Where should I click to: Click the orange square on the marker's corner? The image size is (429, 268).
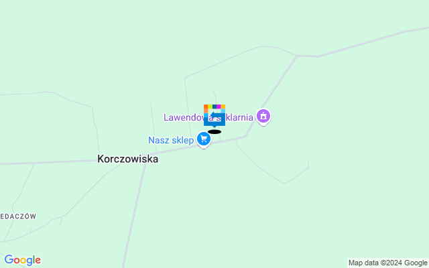pyautogui.click(x=206, y=107)
